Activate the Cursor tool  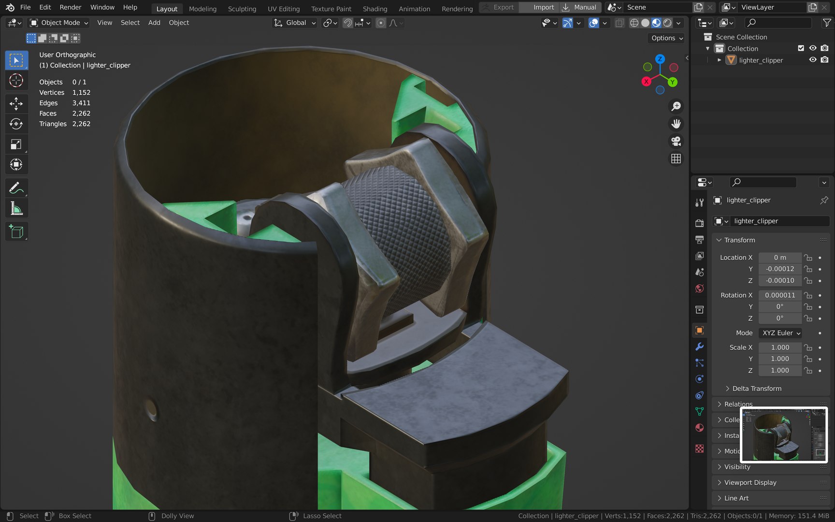tap(16, 80)
